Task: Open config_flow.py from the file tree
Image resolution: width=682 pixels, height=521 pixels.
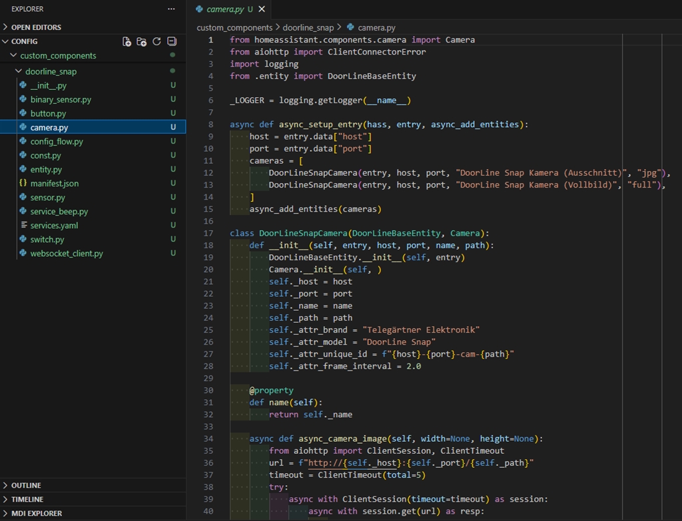Action: pos(57,142)
